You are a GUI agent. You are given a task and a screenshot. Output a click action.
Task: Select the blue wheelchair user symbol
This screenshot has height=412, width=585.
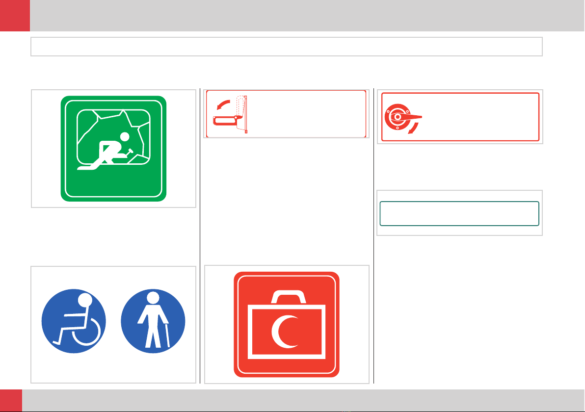click(74, 321)
